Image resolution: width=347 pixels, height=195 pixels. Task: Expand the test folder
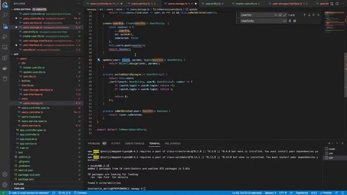pos(16,152)
